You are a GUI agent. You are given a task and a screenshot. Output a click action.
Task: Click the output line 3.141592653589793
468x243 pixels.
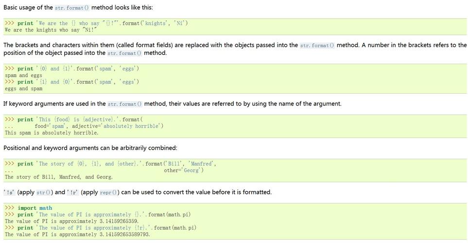[x=77, y=234]
